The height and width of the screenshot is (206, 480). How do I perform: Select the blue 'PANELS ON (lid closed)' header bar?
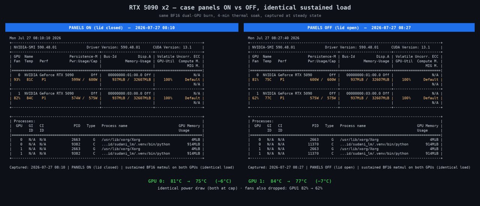(x=122, y=27)
